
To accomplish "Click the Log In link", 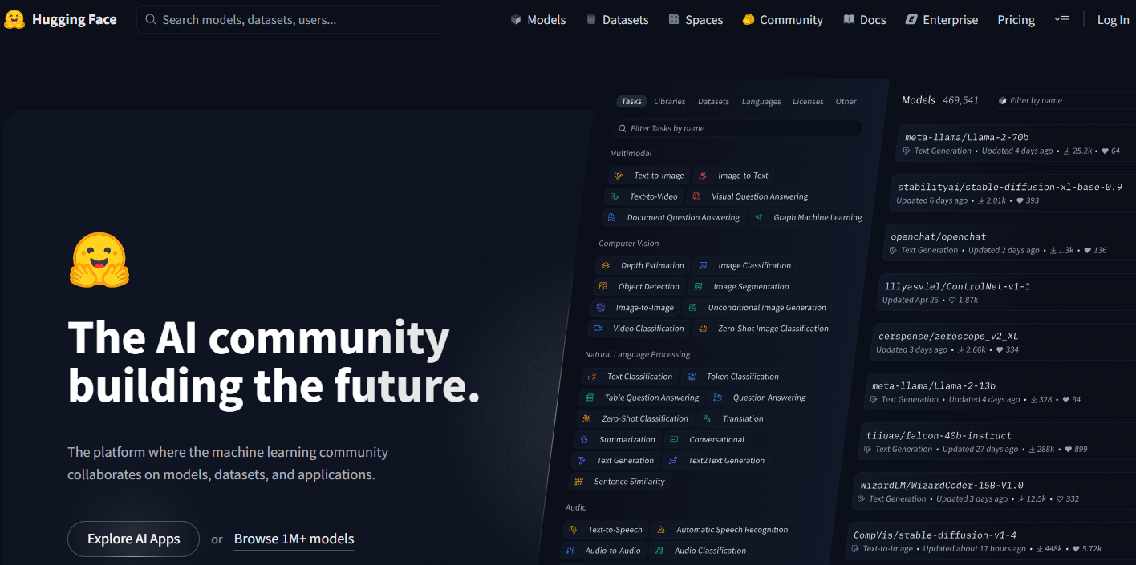I will (1113, 20).
